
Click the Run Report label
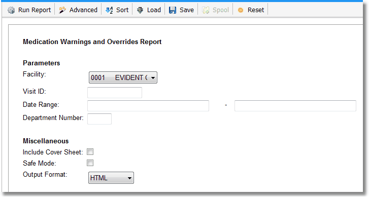pos(35,10)
